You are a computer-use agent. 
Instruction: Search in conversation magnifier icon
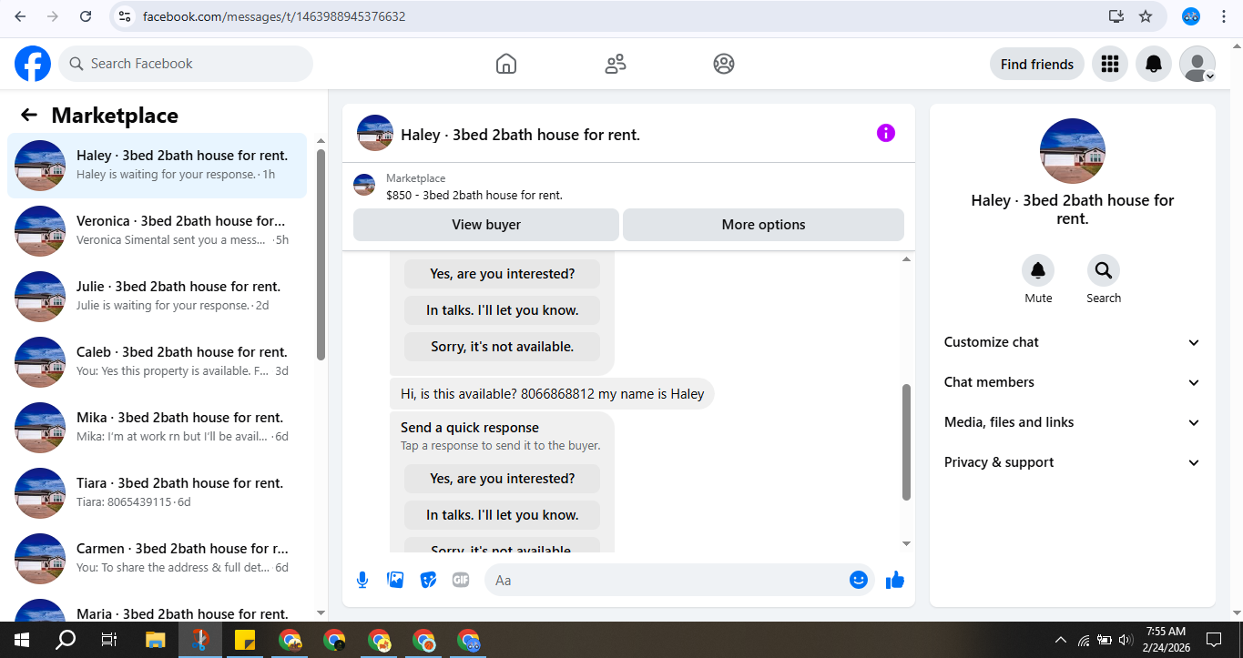[x=1104, y=270]
